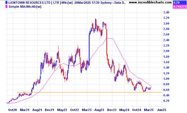The image size is (187, 113).
Task: Click the pink Simple MA legend marker
Action: click(x=6, y=7)
